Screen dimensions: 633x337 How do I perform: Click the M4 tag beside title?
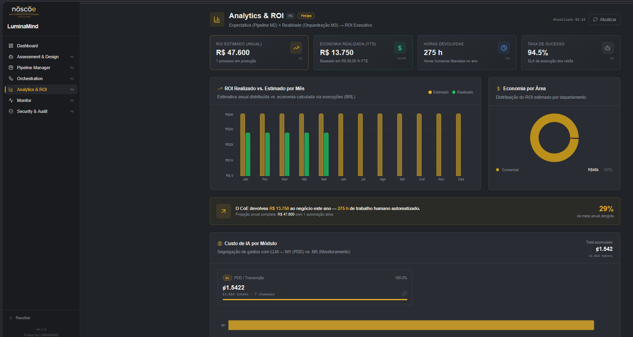tap(290, 16)
